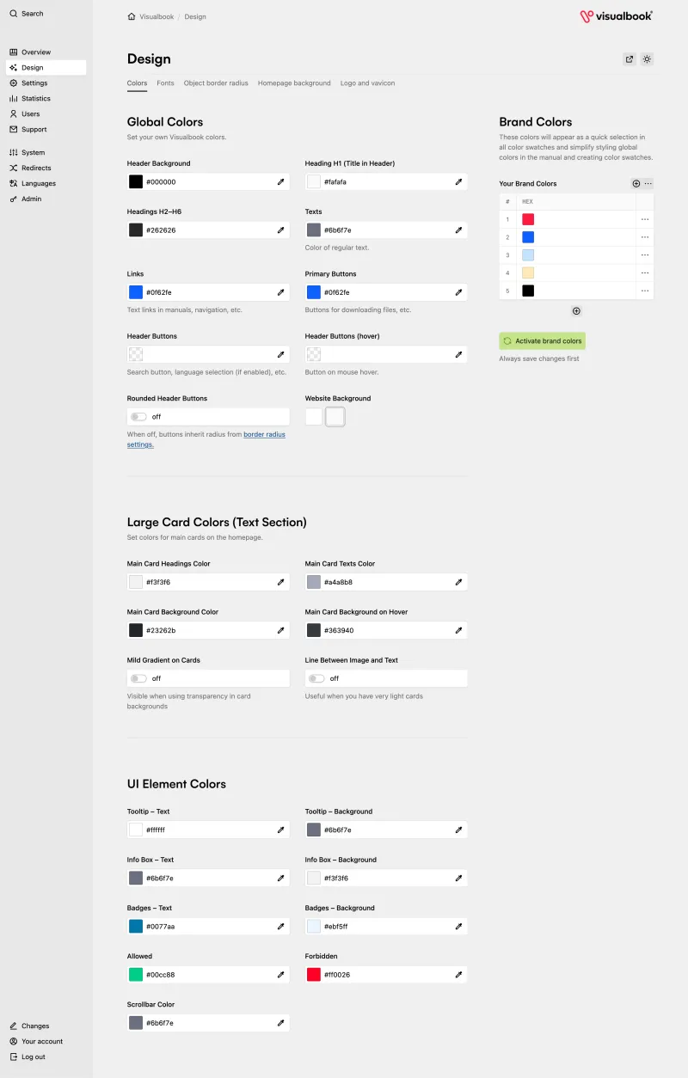Screen dimensions: 688x1078
Task: Open the external preview icon next to Design
Action: [x=630, y=58]
